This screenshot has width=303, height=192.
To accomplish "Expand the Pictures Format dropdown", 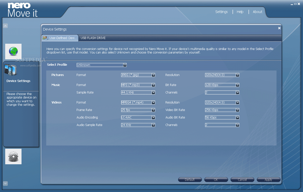I will point(138,75).
